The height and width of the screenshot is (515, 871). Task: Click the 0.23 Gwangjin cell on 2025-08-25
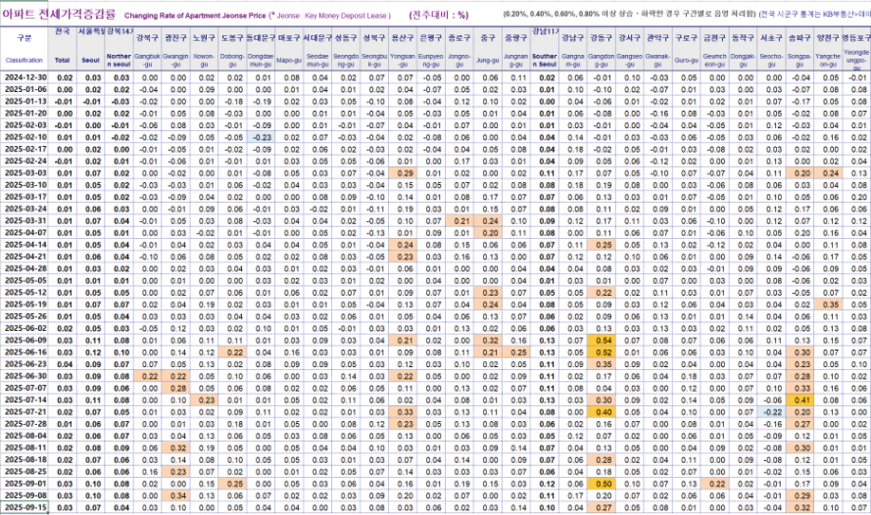pos(175,472)
